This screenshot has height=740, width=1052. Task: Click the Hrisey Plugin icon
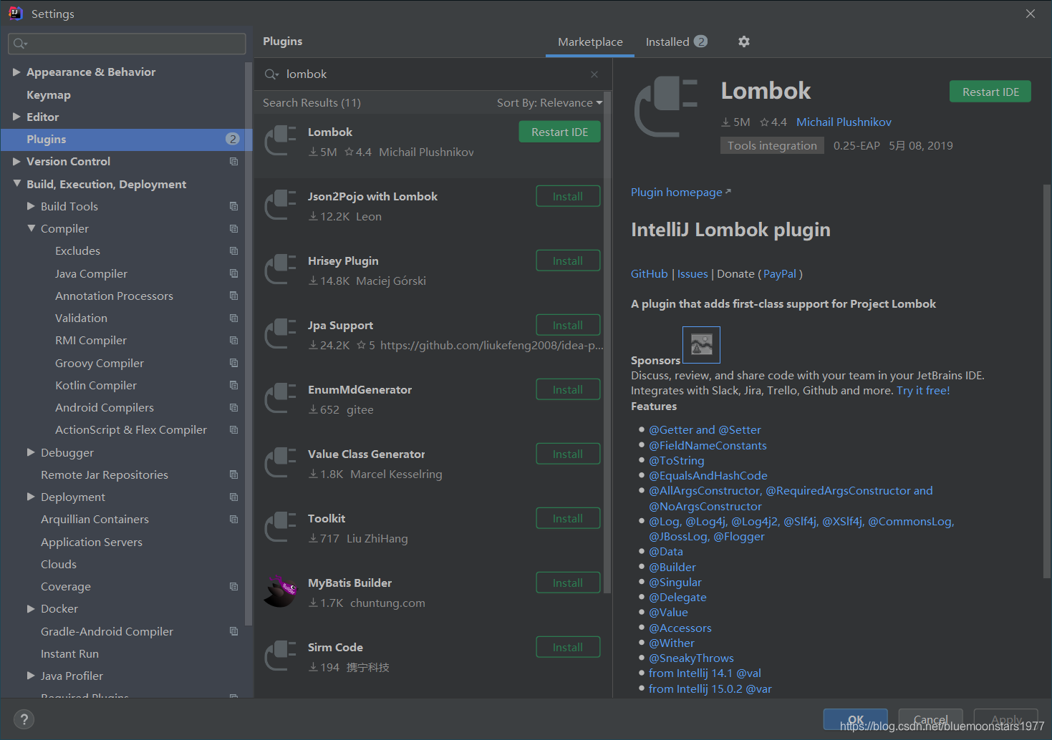point(280,269)
